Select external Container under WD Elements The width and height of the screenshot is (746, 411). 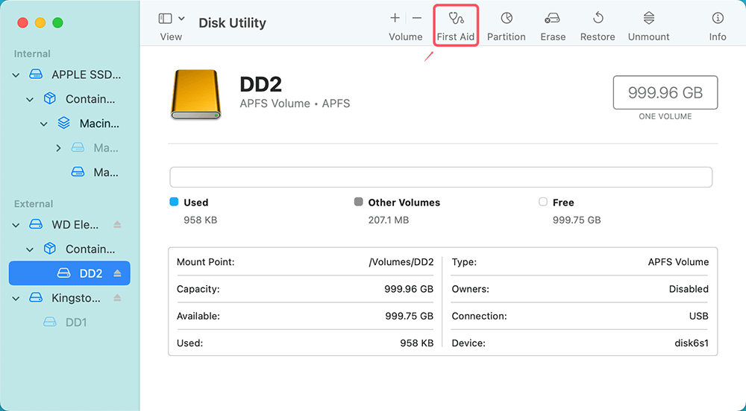(90, 249)
